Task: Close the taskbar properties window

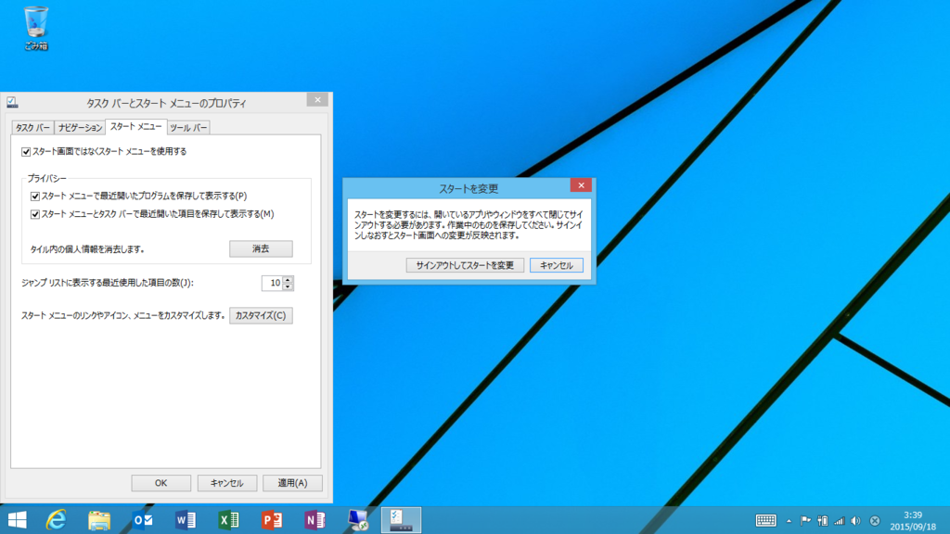Action: pyautogui.click(x=317, y=100)
